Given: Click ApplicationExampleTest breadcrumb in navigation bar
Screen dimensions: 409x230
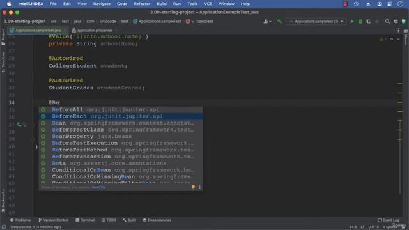Looking at the screenshot, I should pyautogui.click(x=157, y=22).
